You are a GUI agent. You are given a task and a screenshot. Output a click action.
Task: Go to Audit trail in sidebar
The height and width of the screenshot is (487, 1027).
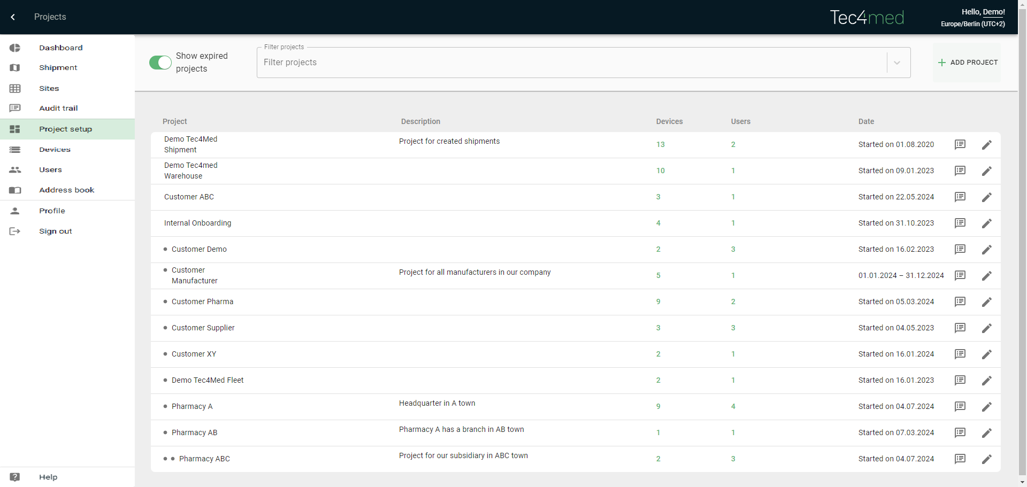click(58, 108)
